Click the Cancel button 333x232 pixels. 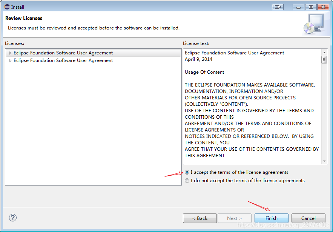point(308,218)
